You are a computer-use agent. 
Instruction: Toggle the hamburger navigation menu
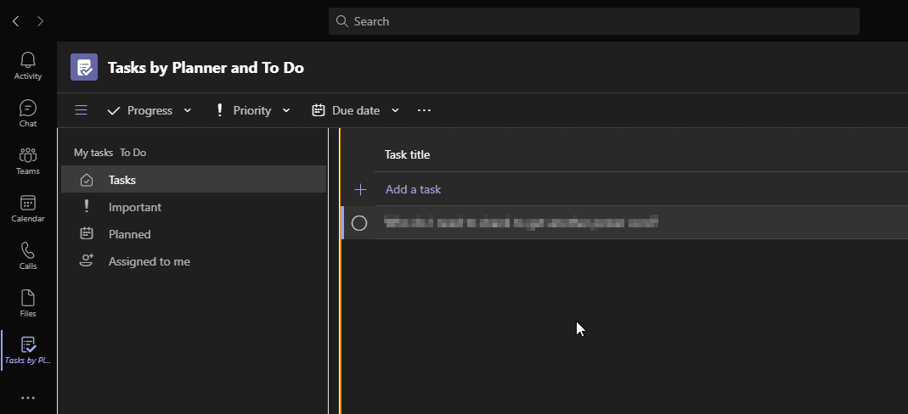[81, 110]
